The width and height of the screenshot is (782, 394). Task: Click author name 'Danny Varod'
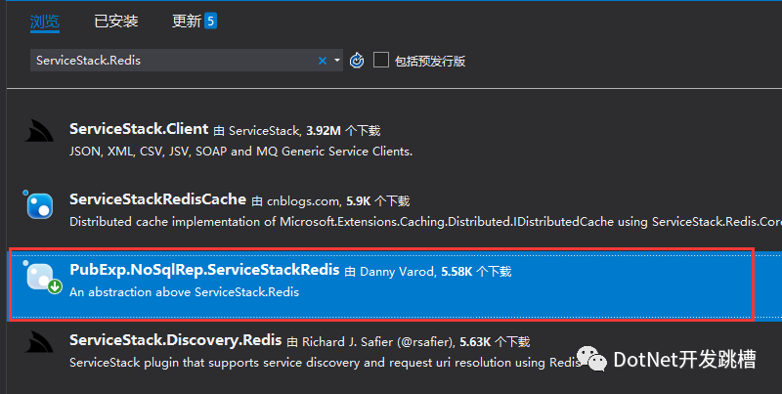(x=398, y=272)
